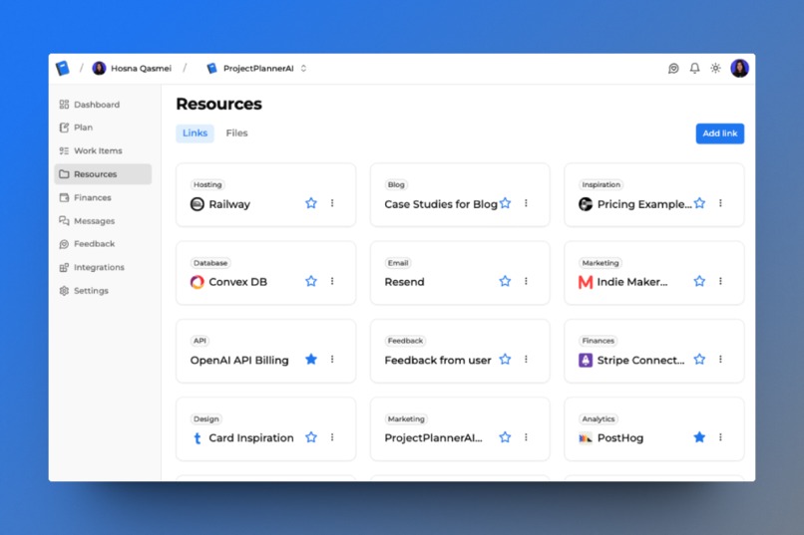
Task: Click the Railway favicon icon
Action: pyautogui.click(x=197, y=204)
